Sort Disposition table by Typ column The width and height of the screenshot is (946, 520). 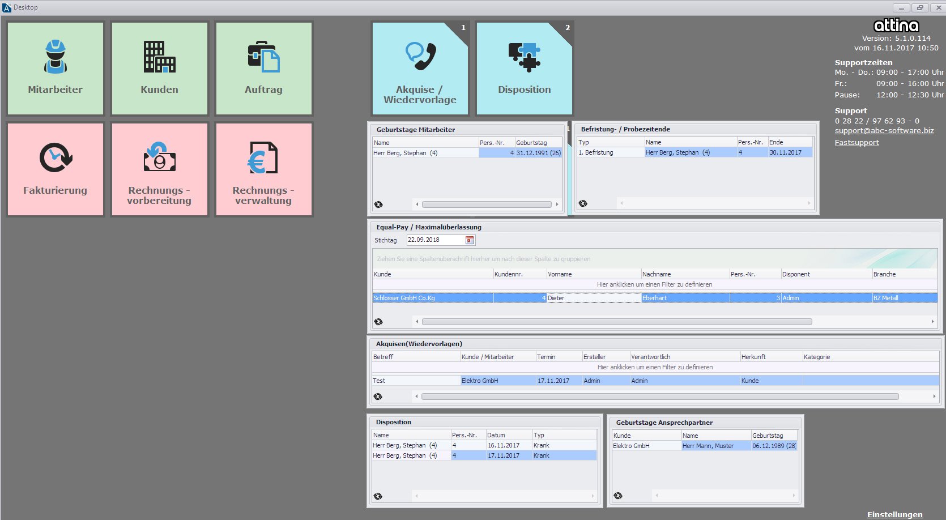[x=564, y=435]
